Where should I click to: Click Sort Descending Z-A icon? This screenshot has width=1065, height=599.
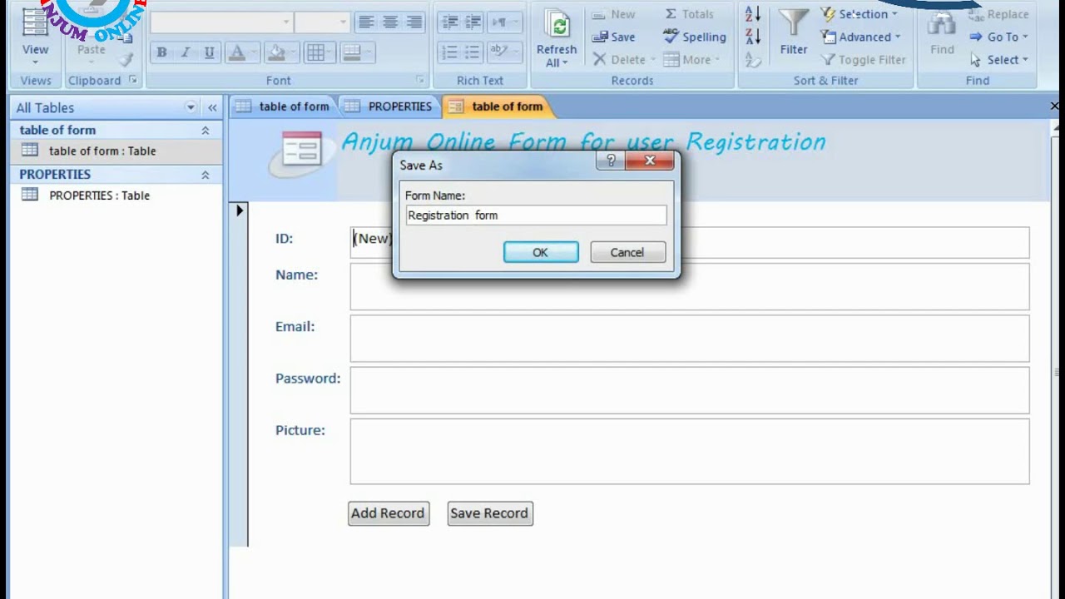(753, 37)
